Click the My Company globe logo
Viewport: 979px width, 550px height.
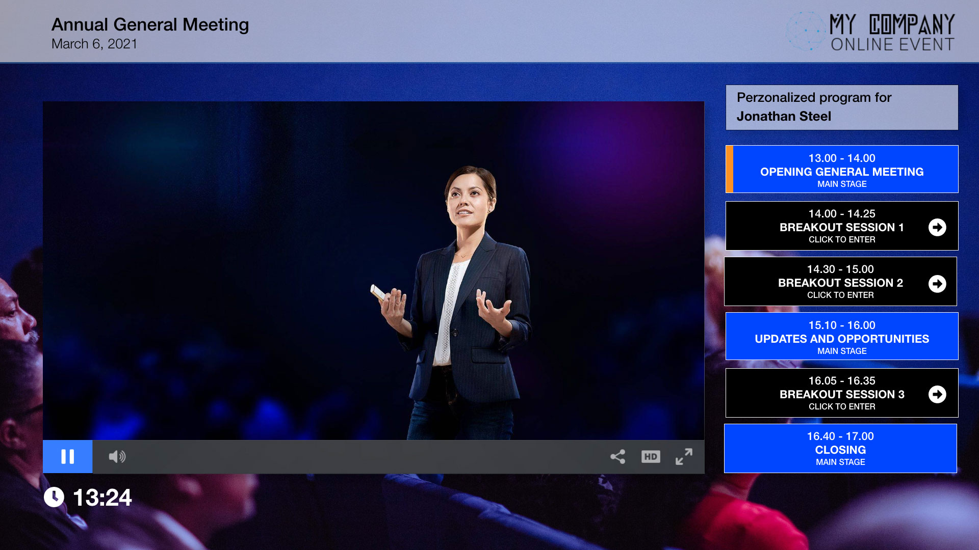(x=806, y=31)
